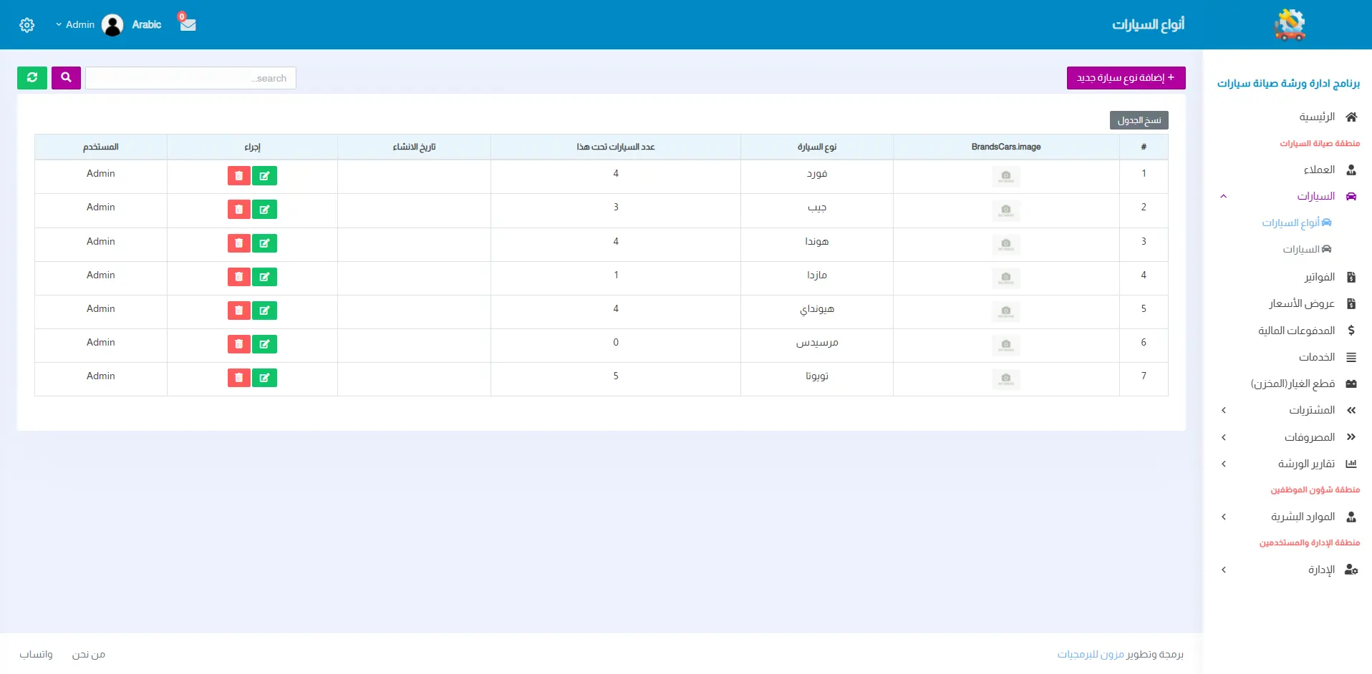
Task: Delete the فورد row with trash icon
Action: pos(238,176)
